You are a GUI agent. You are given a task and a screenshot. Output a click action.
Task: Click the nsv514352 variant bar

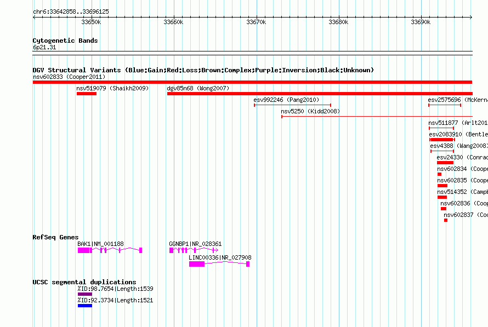click(442, 197)
